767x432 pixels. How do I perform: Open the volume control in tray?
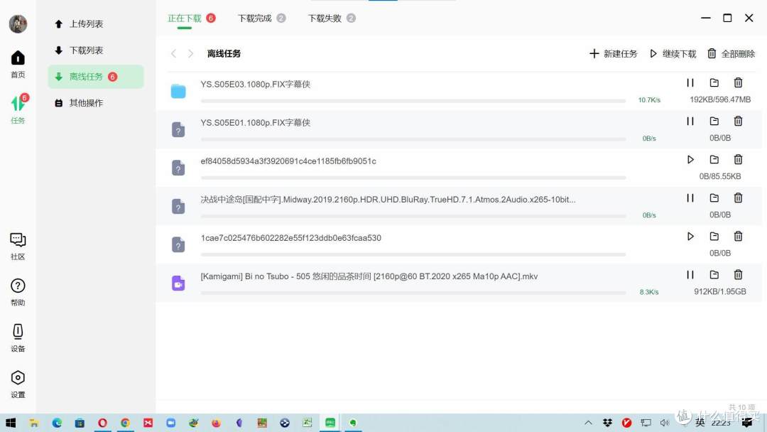coord(664,423)
